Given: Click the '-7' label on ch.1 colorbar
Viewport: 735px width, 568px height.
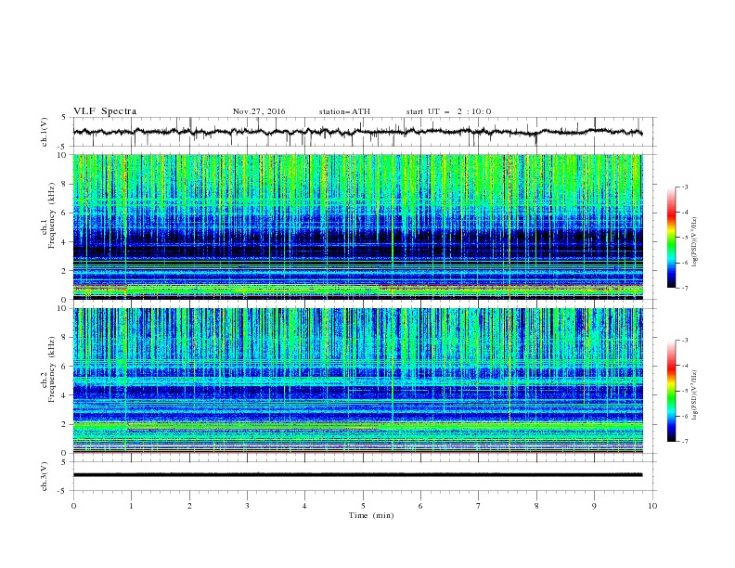Looking at the screenshot, I should [x=684, y=288].
